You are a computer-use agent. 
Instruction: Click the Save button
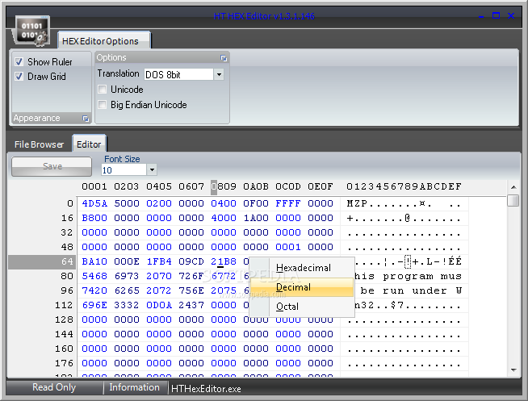(52, 166)
